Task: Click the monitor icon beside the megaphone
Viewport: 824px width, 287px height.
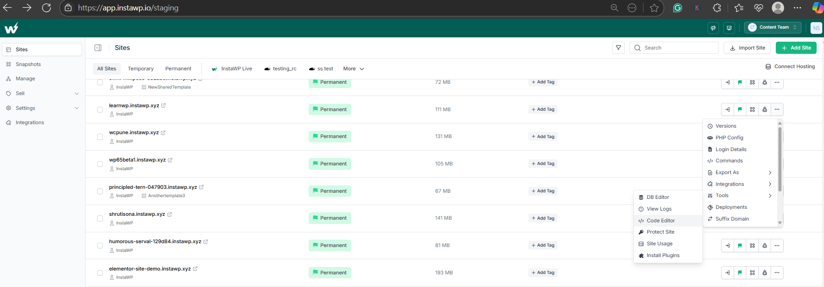Action: [729, 28]
